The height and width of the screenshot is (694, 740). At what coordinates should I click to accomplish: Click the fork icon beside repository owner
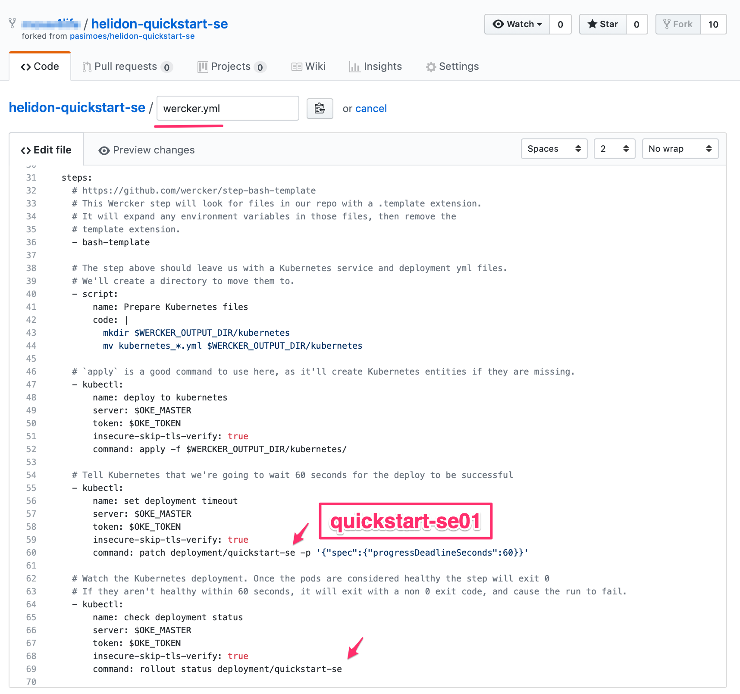13,23
